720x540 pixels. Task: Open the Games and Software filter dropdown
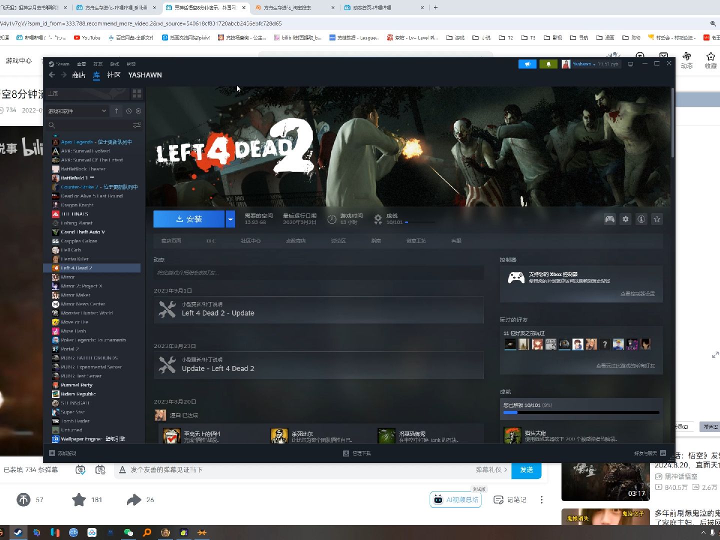coord(77,111)
